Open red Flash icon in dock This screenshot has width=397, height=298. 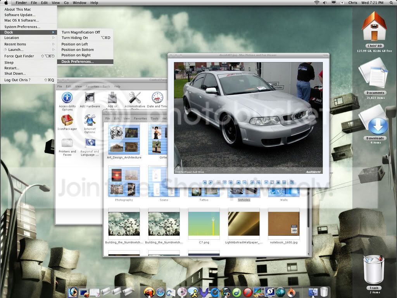[248, 292]
